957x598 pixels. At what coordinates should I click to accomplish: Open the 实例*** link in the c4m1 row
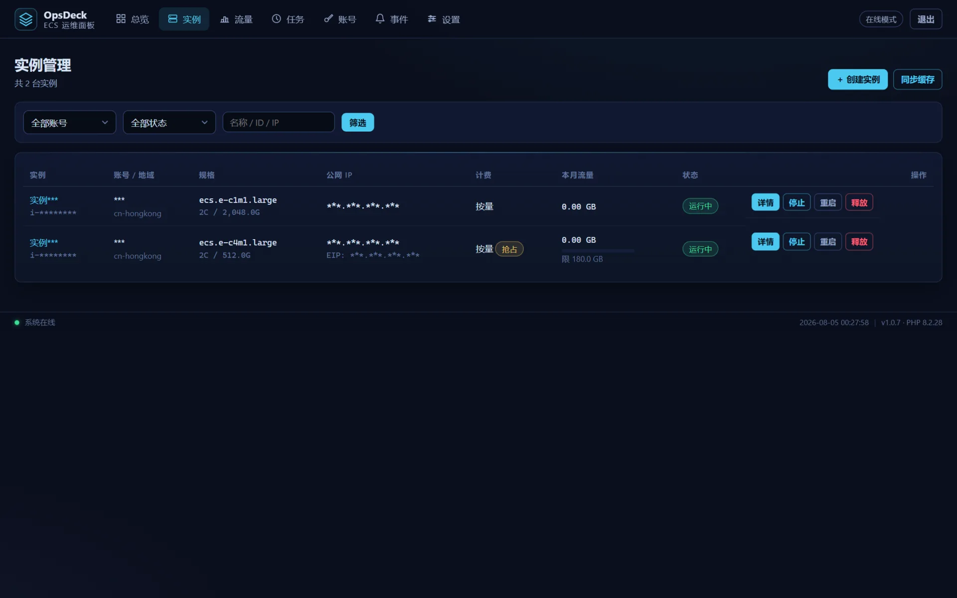coord(44,243)
